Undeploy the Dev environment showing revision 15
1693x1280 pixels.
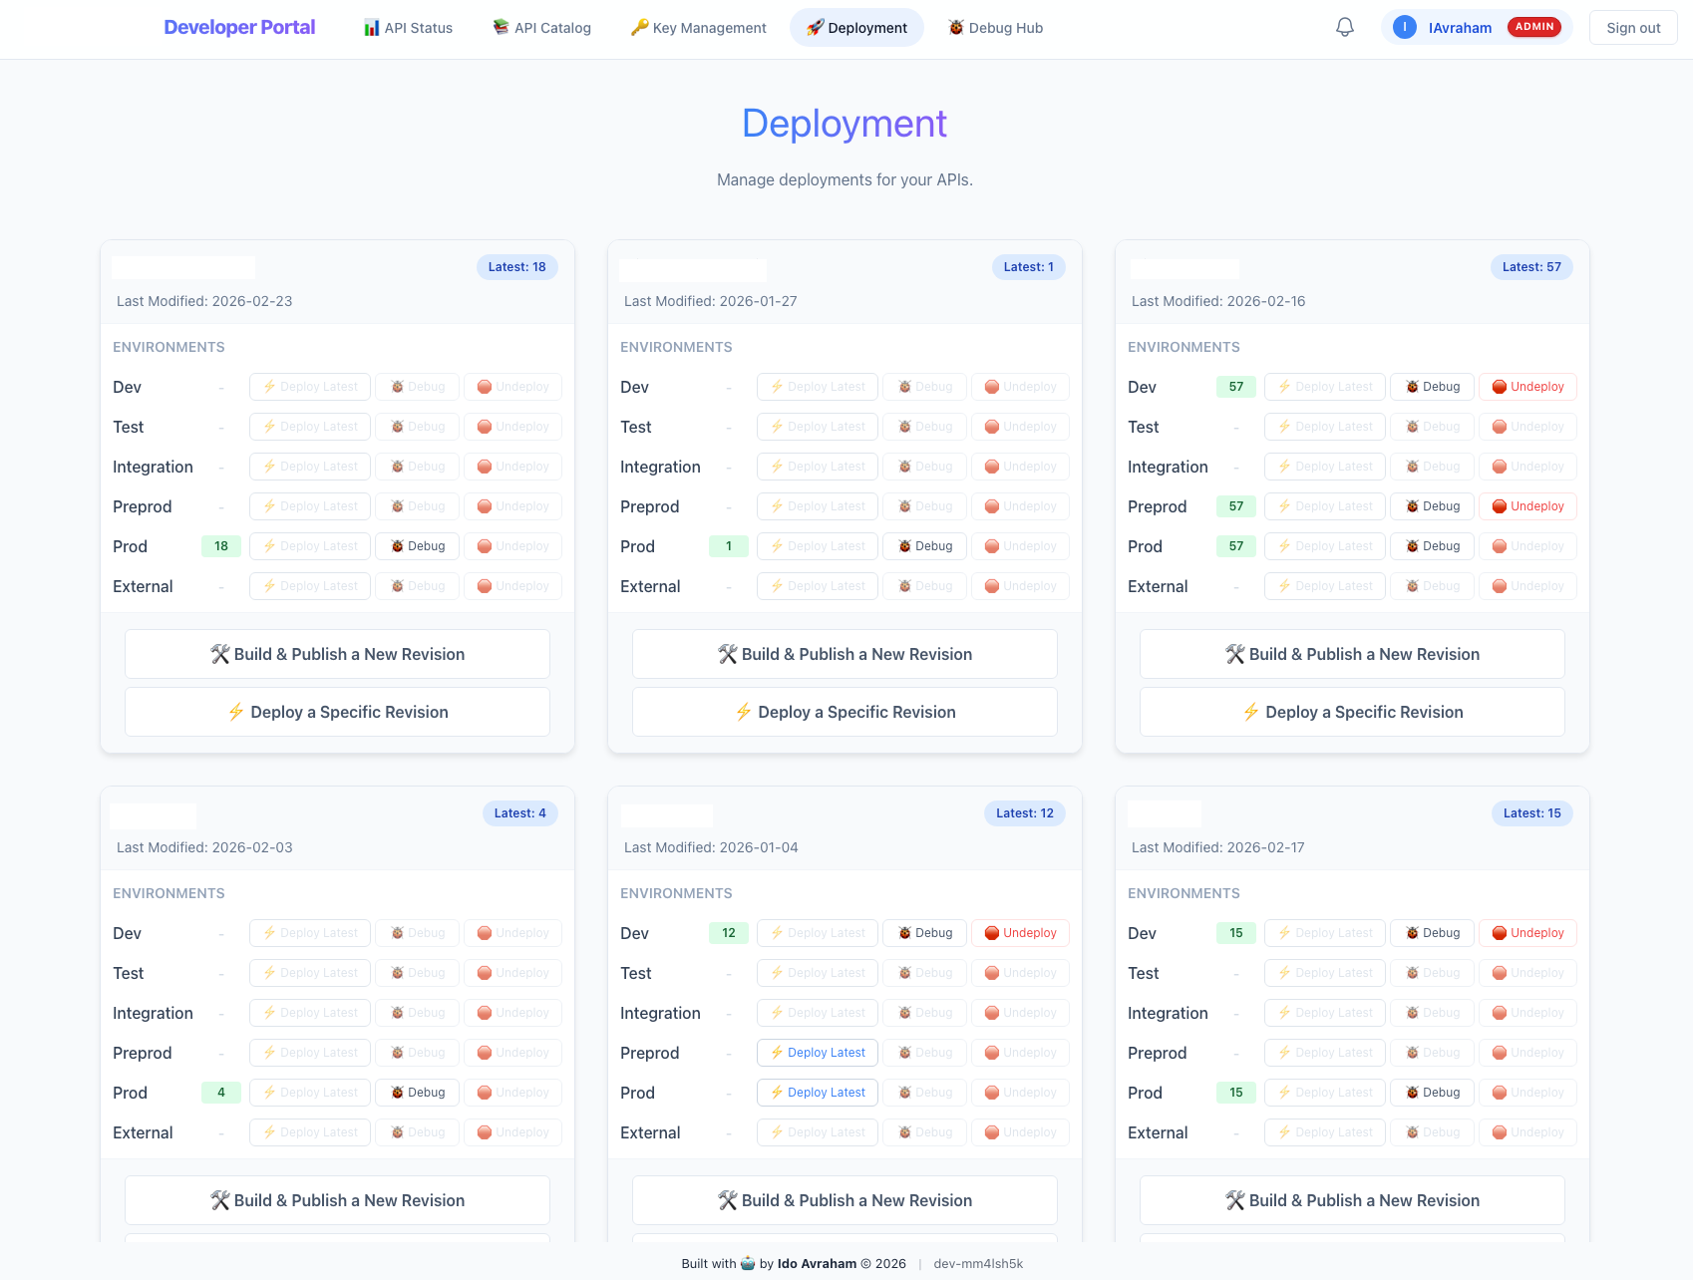coord(1527,932)
